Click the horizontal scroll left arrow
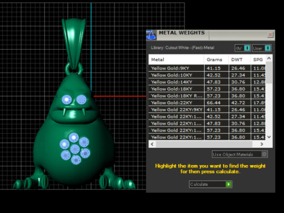This screenshot has width=284, height=213. tap(152, 144)
